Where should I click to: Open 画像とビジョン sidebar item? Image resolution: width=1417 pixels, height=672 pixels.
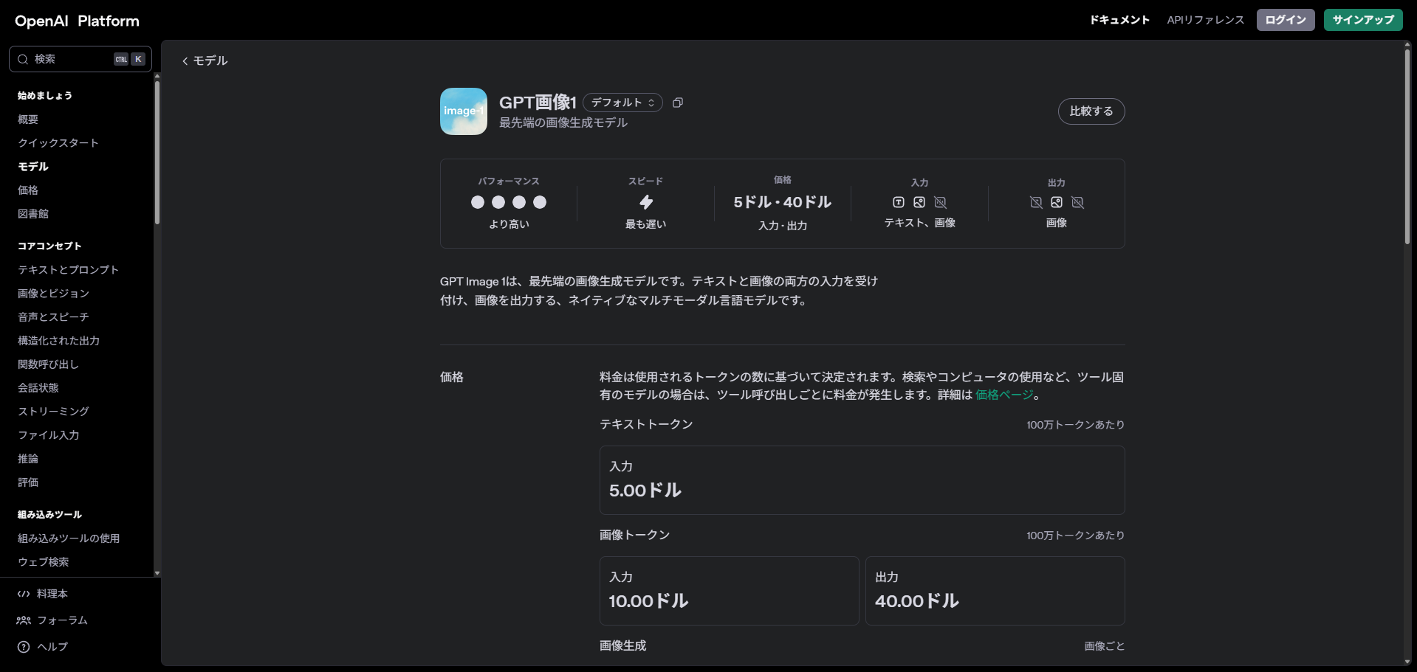tap(53, 294)
